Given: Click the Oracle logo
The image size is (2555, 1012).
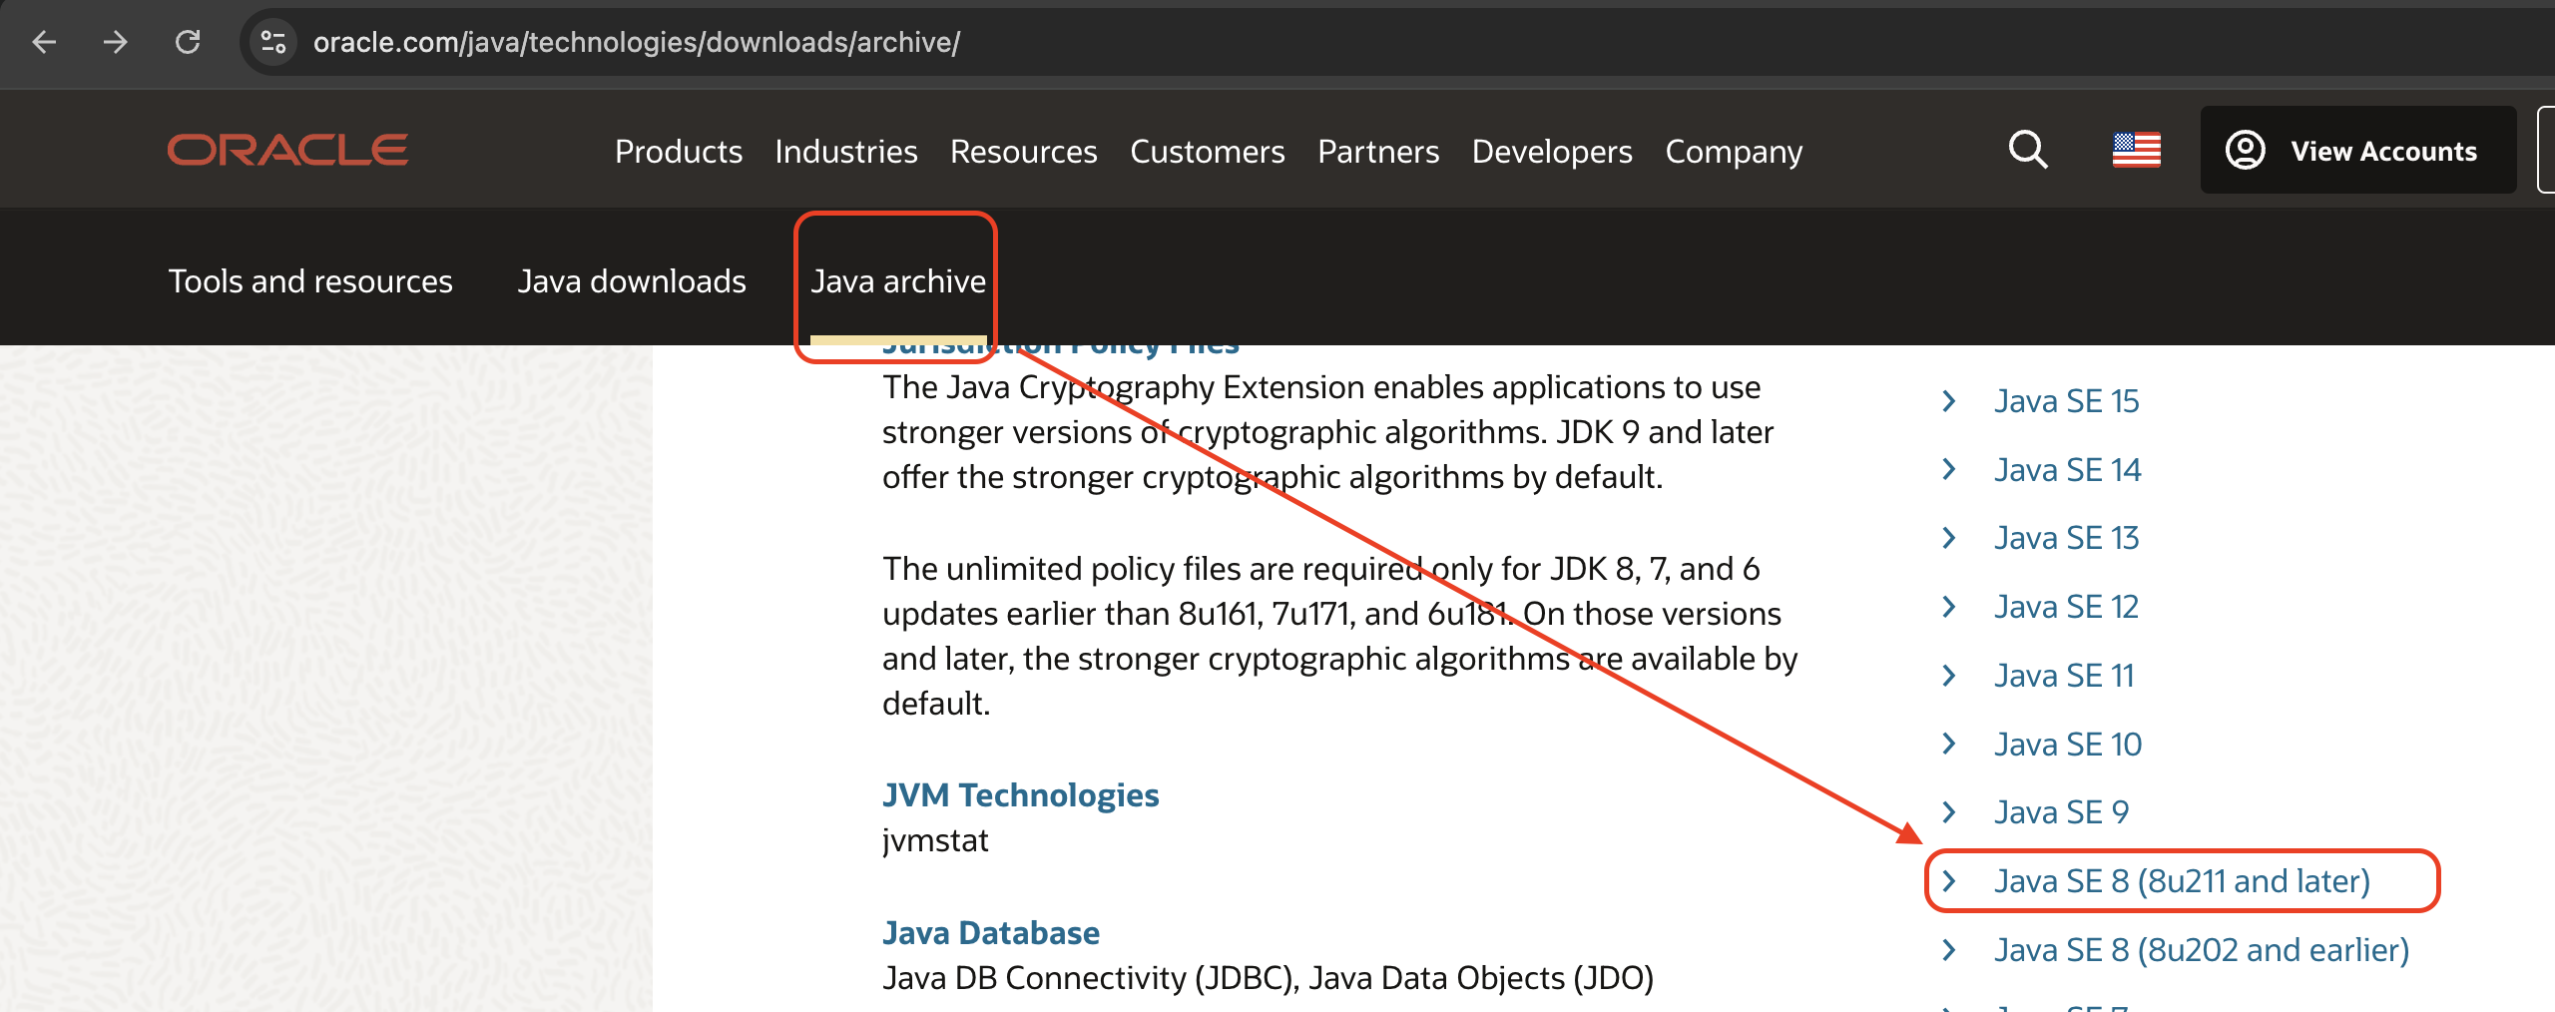Looking at the screenshot, I should [x=287, y=150].
